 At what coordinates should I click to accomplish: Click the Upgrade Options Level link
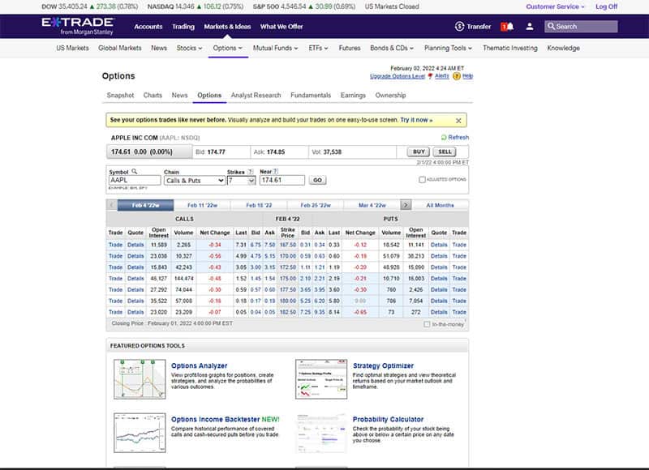tap(397, 76)
